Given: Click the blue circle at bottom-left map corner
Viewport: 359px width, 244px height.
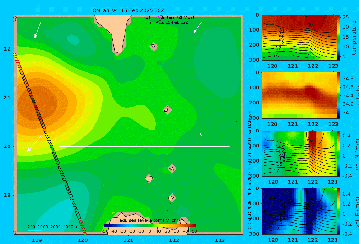Looking at the screenshot, I should [x=14, y=233].
